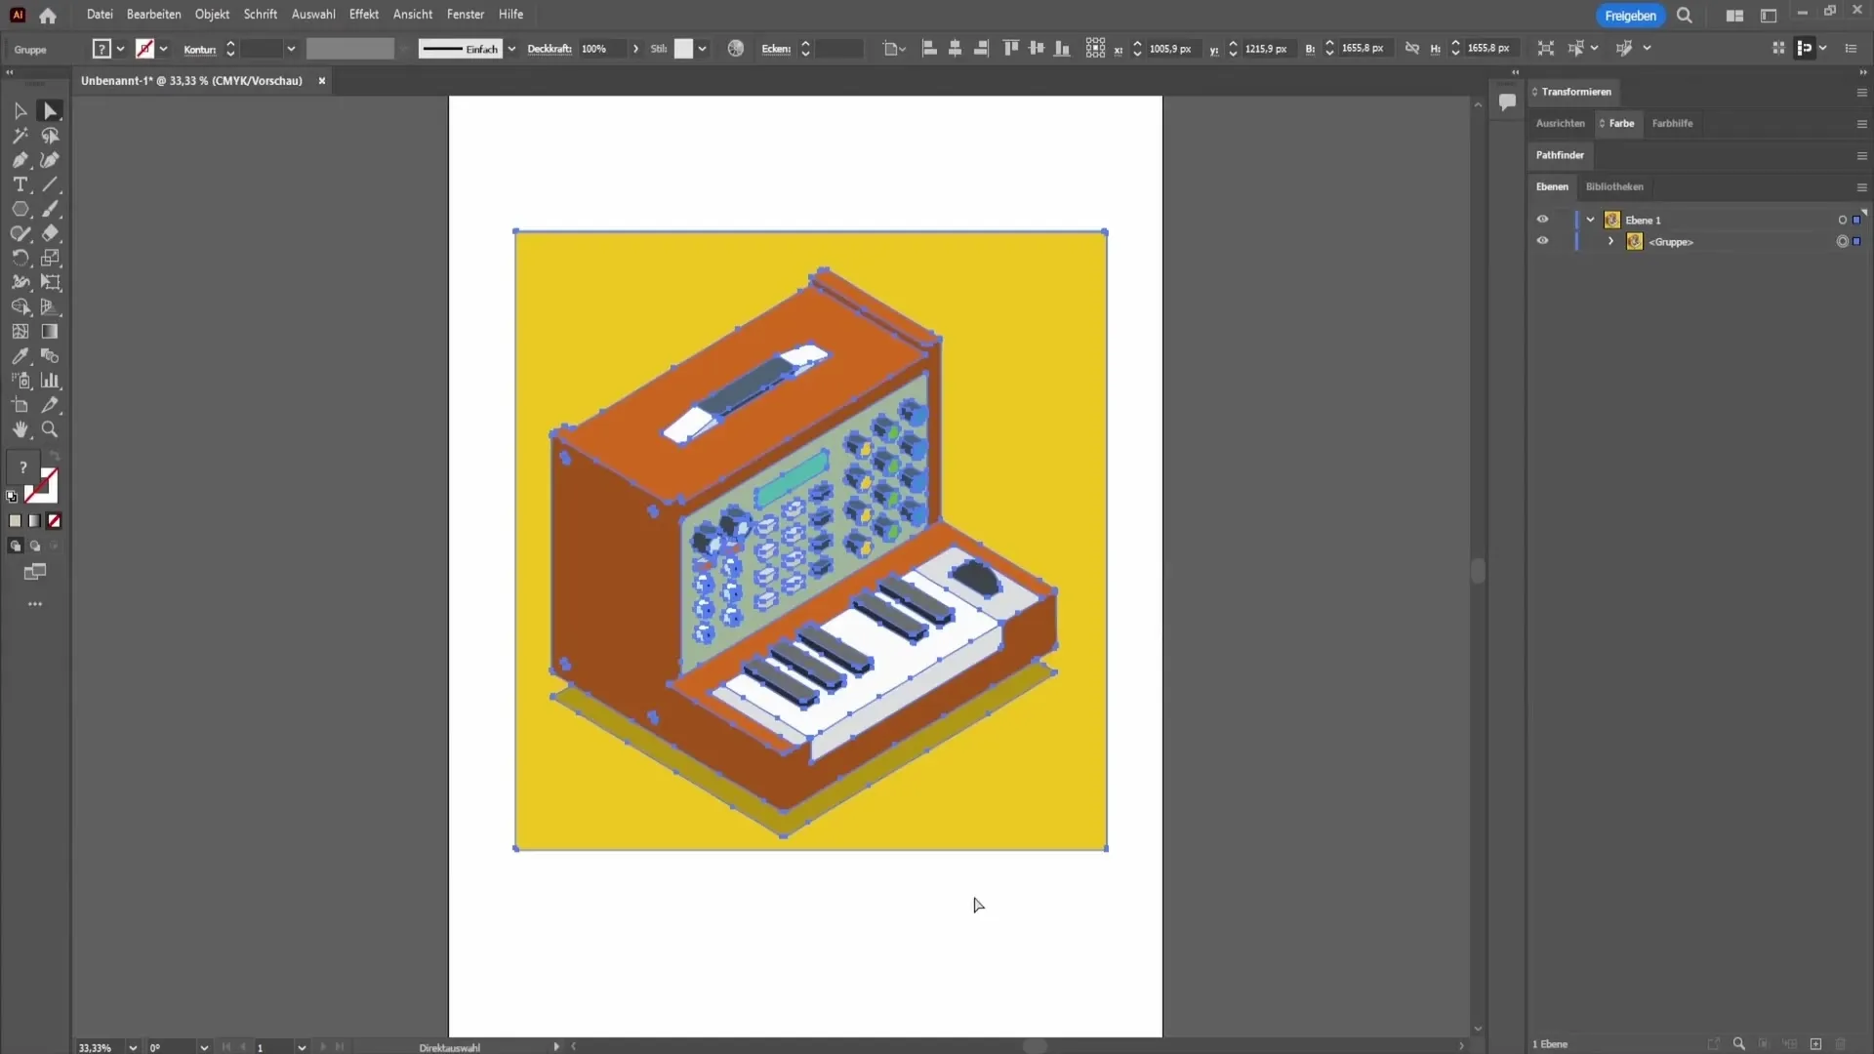
Task: Open the zoom level dropdown
Action: 133,1047
